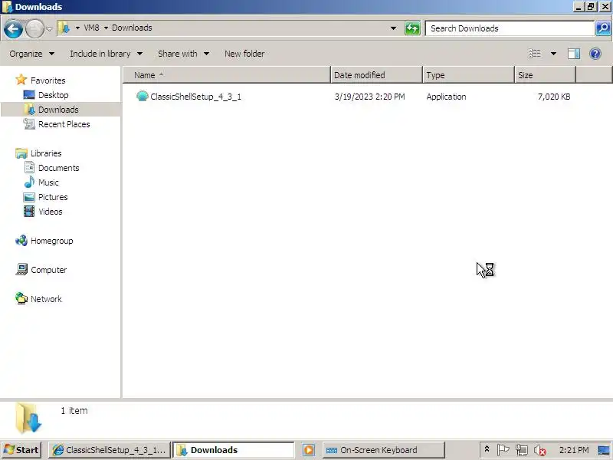
Task: Switch to ClassicShellSetup taskbar window
Action: pyautogui.click(x=110, y=450)
